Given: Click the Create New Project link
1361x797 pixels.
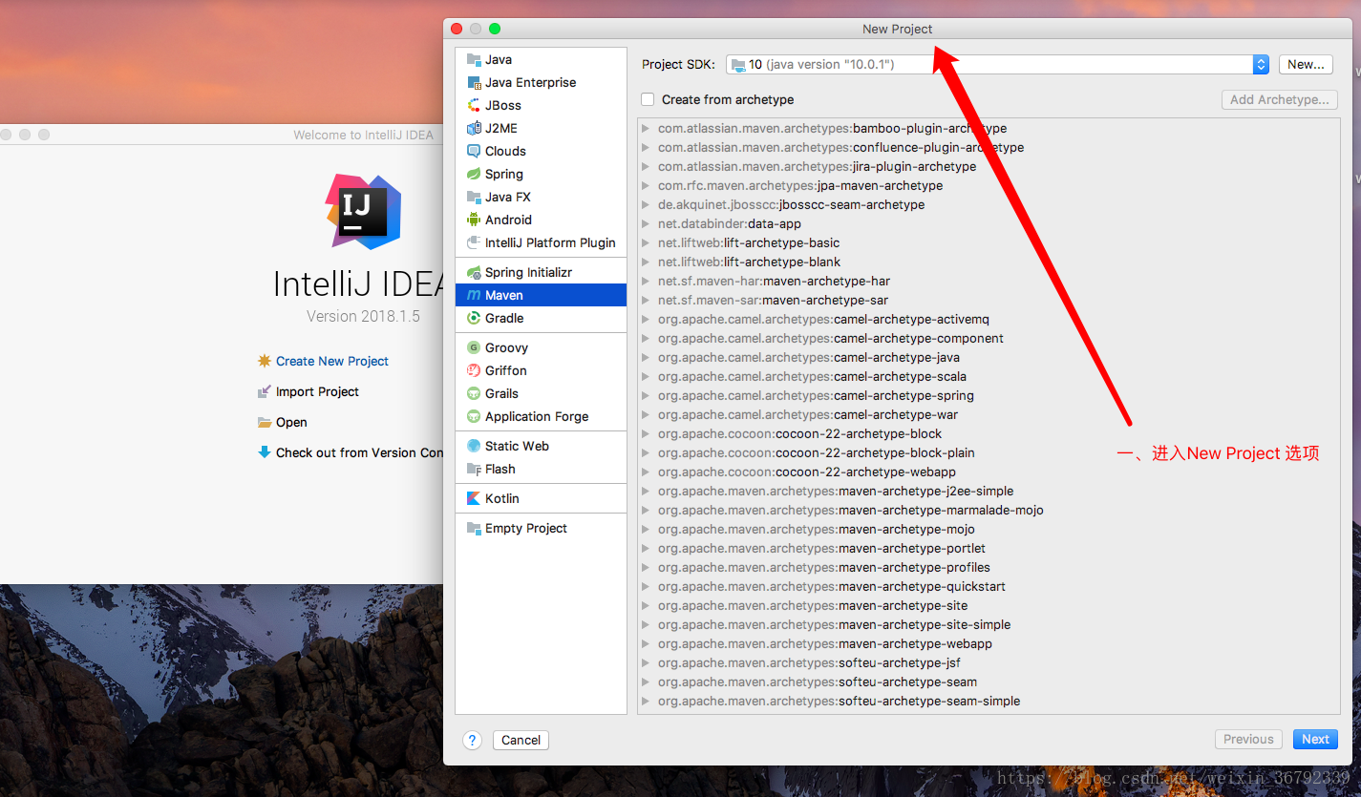Looking at the screenshot, I should [332, 361].
